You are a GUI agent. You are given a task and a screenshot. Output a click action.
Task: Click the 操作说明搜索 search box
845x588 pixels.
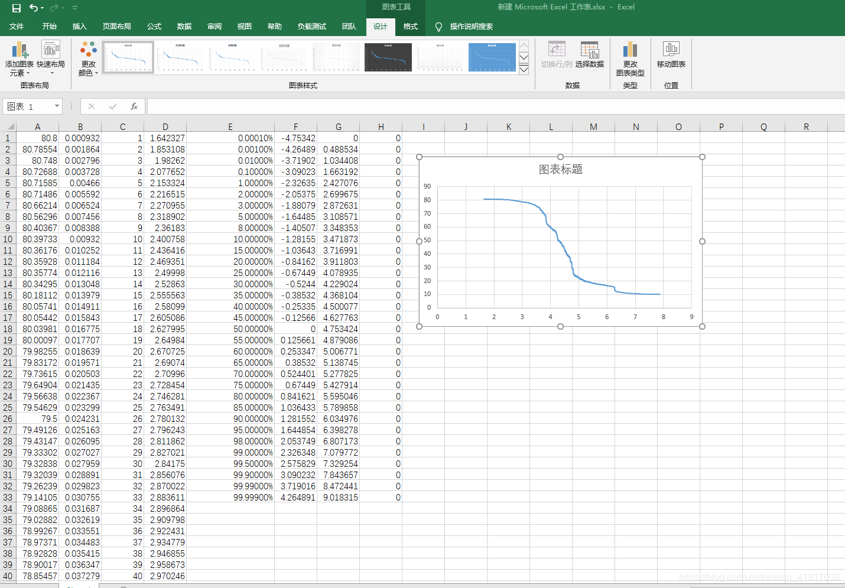pyautogui.click(x=472, y=27)
